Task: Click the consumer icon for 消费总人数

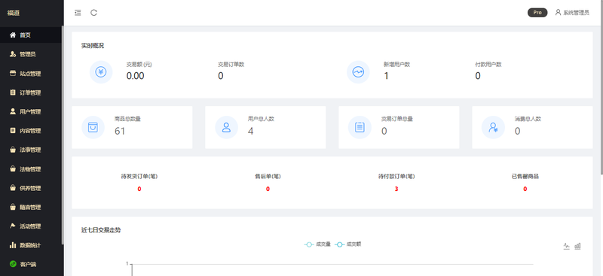Action: 493,127
